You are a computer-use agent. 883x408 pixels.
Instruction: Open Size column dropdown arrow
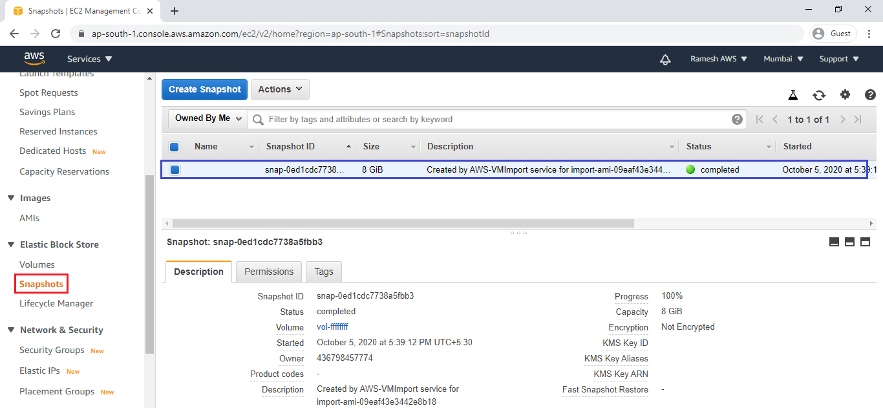tap(414, 147)
